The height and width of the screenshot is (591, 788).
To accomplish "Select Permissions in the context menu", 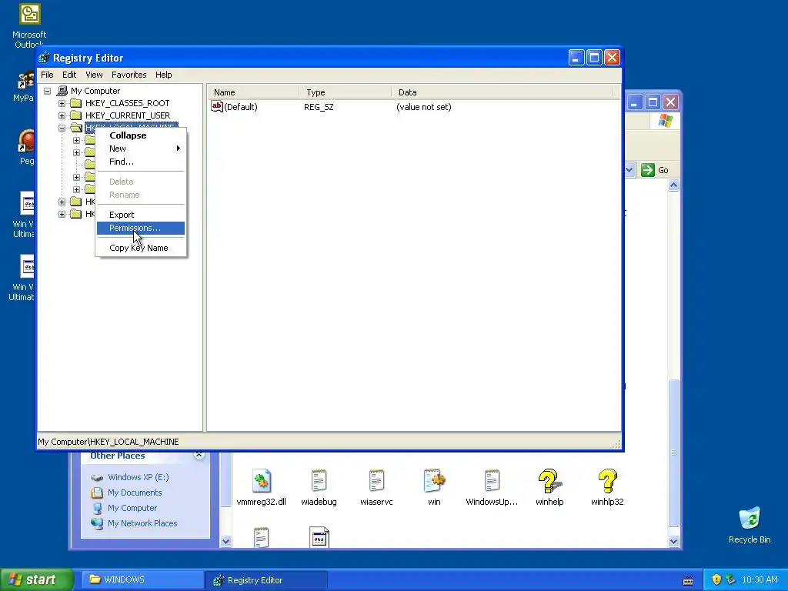I will [x=141, y=228].
